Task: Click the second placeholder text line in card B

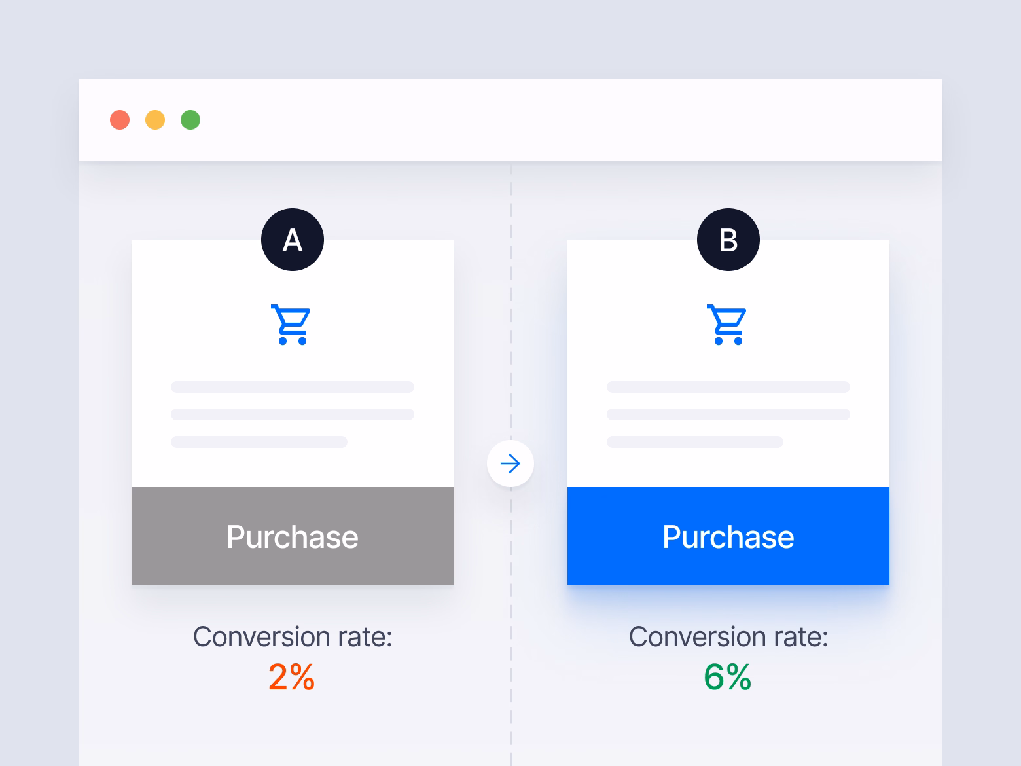Action: [728, 414]
